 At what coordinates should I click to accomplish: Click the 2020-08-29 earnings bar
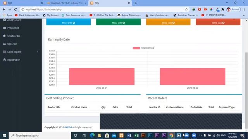(193, 76)
